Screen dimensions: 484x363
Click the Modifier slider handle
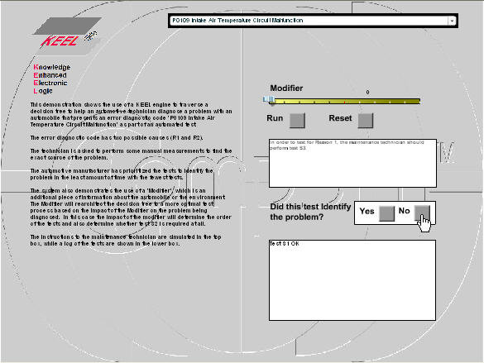(269, 99)
